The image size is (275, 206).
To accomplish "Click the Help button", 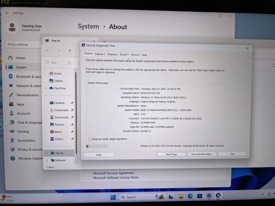I will point(99,155).
